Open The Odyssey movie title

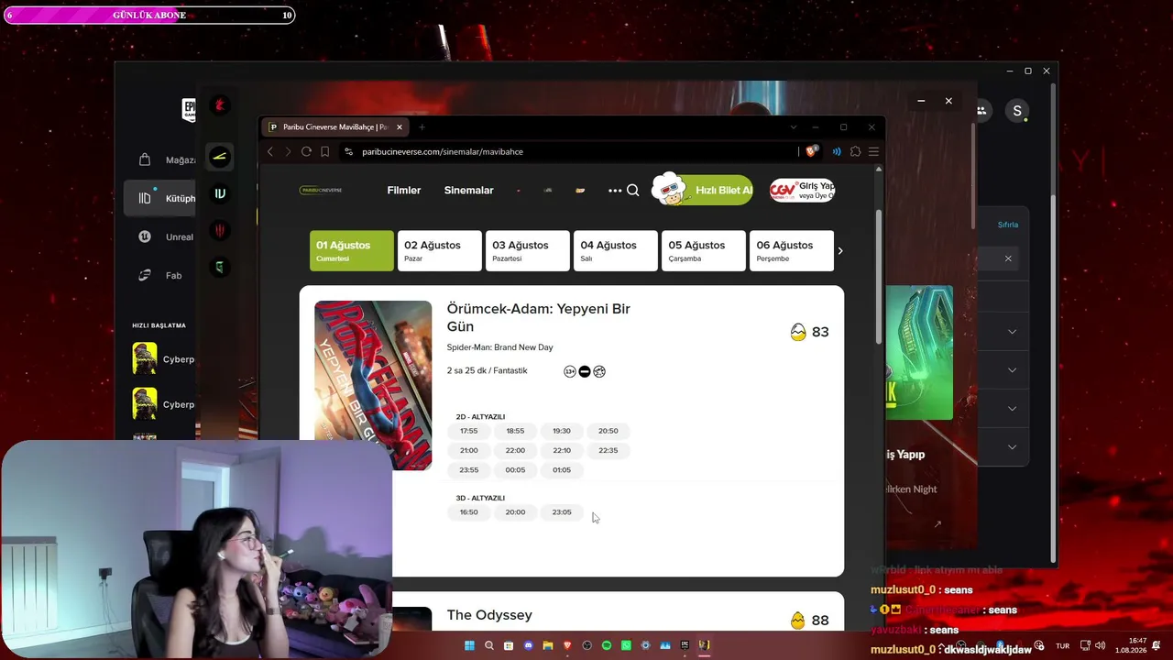coord(489,615)
